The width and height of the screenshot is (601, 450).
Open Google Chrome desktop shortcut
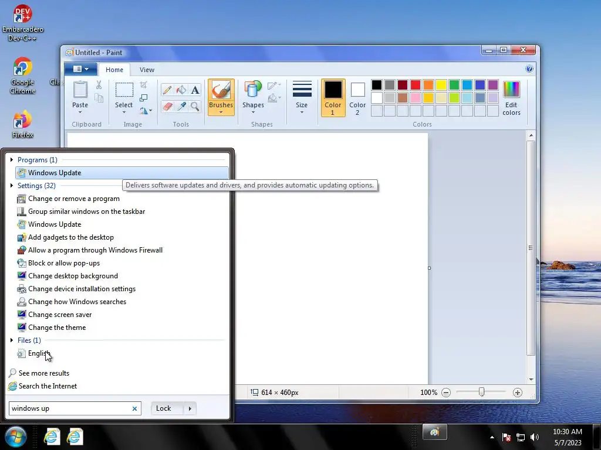(x=23, y=76)
